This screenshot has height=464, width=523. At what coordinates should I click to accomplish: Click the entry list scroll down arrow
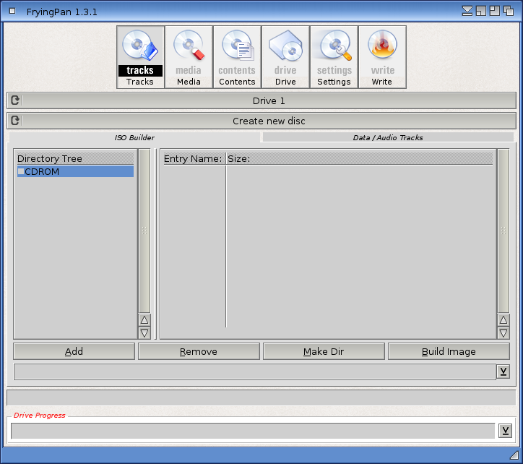point(503,332)
